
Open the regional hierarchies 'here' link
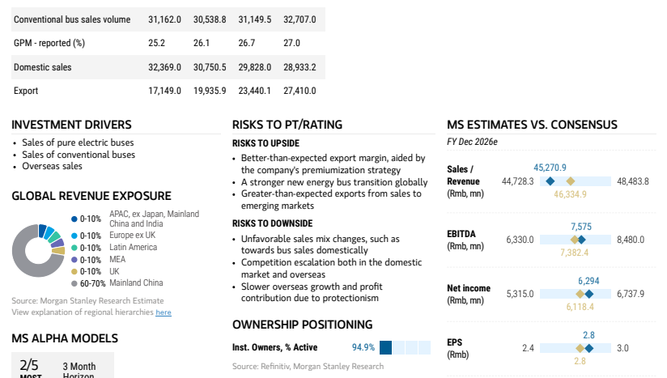[x=164, y=312]
